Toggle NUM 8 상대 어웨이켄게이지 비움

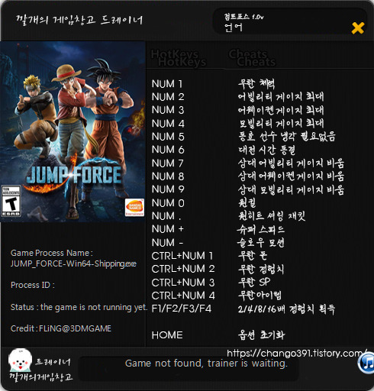tap(291, 176)
